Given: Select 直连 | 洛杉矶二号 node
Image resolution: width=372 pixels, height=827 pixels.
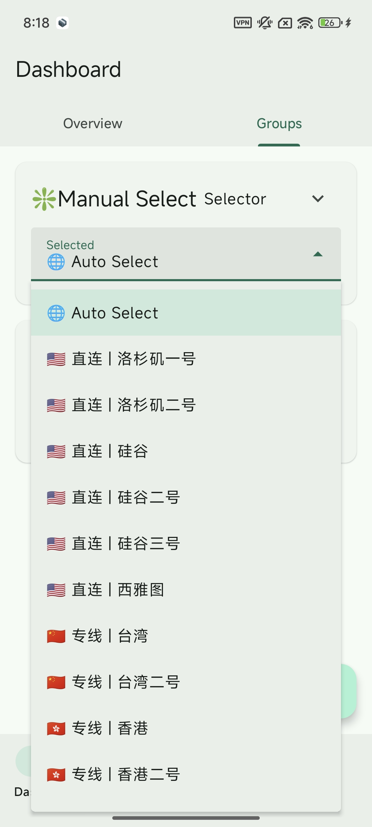Looking at the screenshot, I should point(186,405).
